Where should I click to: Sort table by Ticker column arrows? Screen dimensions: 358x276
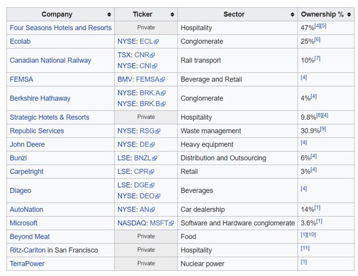[172, 14]
